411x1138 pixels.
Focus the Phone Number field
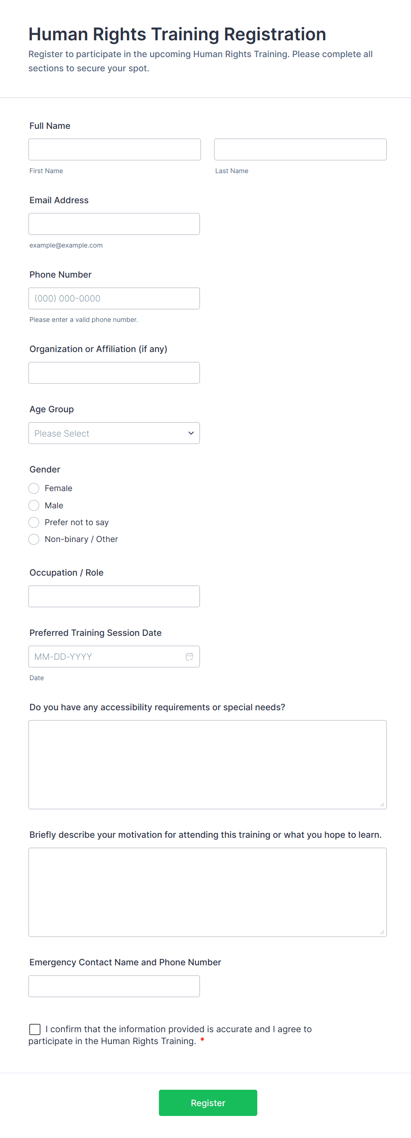(x=114, y=298)
